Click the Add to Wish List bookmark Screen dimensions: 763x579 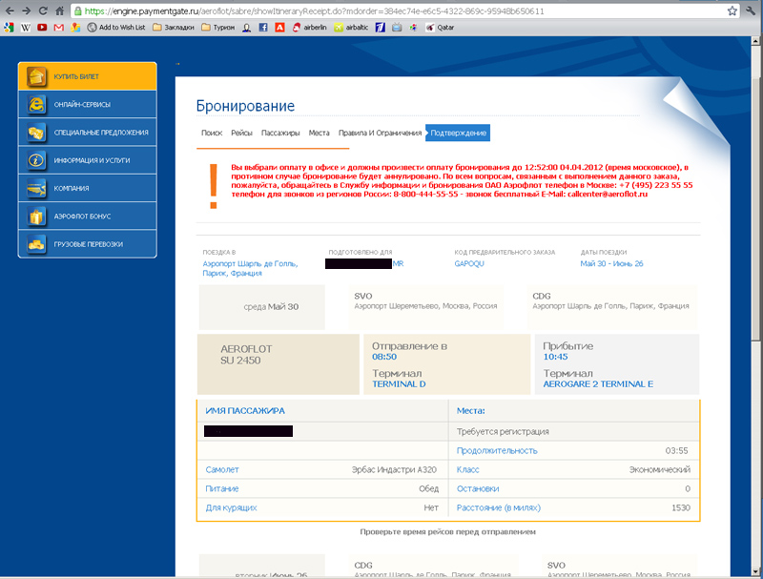(x=116, y=28)
